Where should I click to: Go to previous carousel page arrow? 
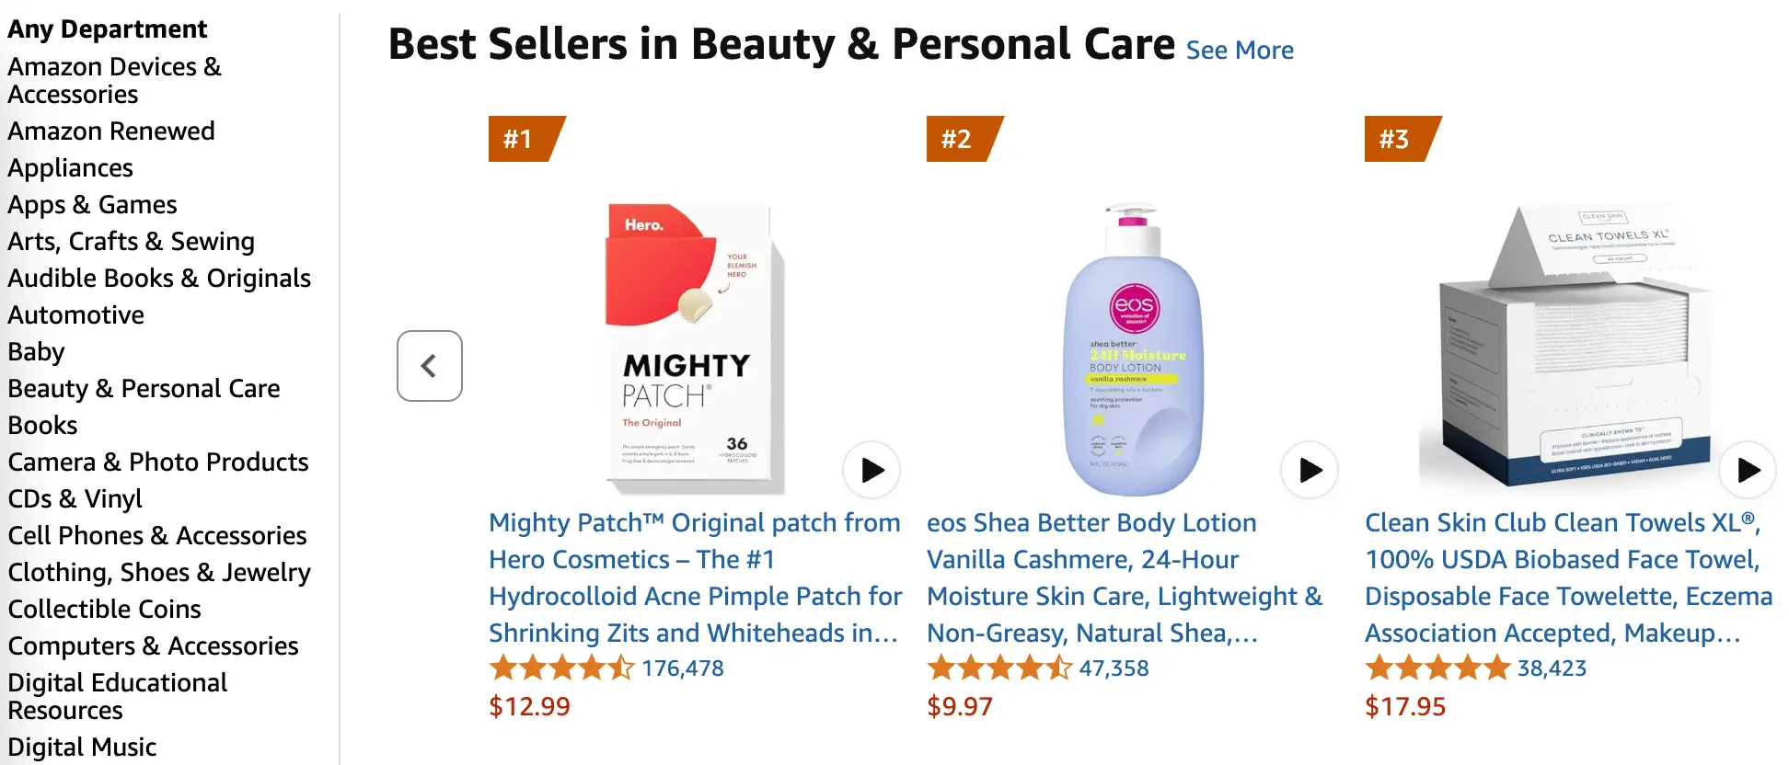point(430,366)
